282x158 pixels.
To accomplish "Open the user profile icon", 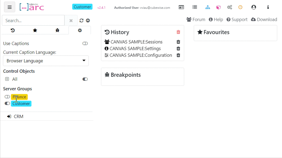I will [x=254, y=7].
